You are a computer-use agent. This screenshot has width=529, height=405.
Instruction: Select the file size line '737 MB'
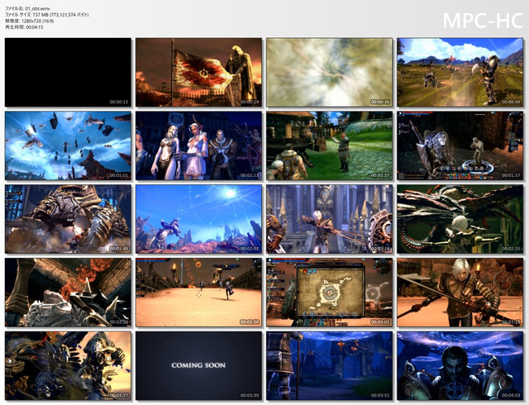tap(46, 15)
